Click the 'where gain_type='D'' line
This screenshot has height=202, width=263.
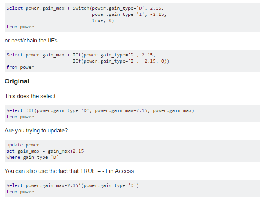32,157
